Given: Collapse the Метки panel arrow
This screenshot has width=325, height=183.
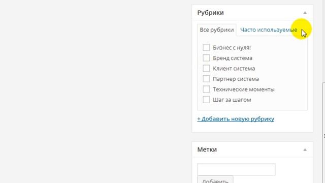Looking at the screenshot, I should (x=305, y=149).
